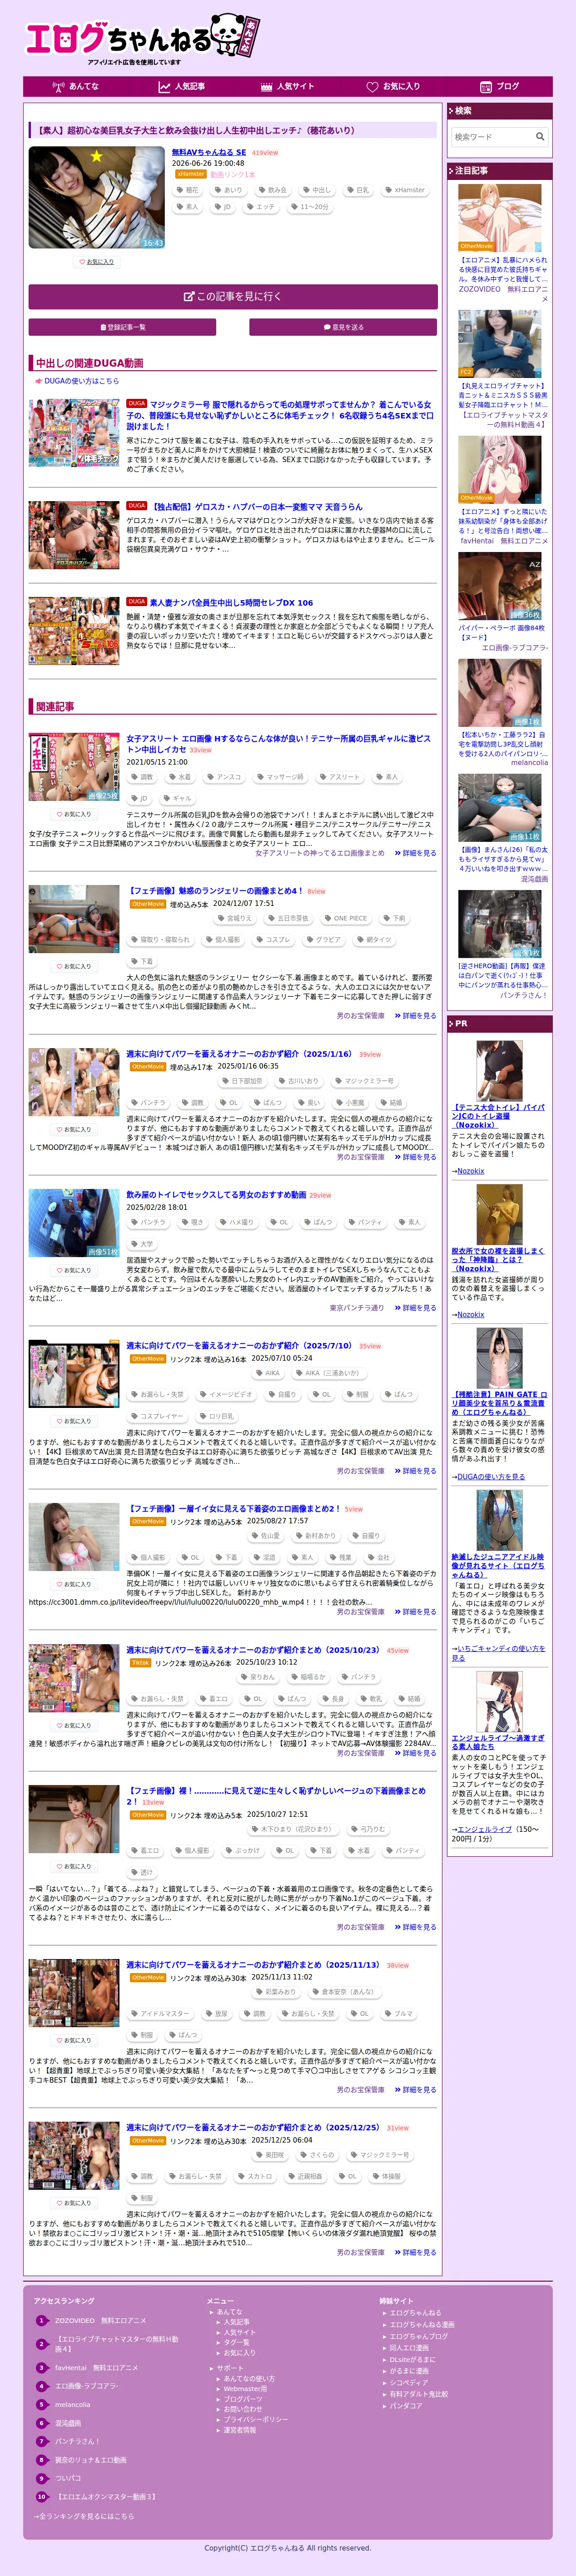Open sister site link パンダコア
Screen dimensions: 576x2576
(x=406, y=2405)
